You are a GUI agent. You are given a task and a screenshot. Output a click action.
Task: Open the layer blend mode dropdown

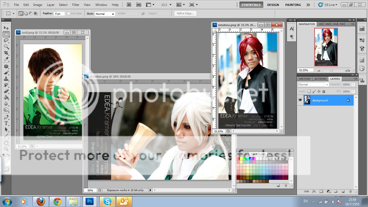pyautogui.click(x=314, y=84)
